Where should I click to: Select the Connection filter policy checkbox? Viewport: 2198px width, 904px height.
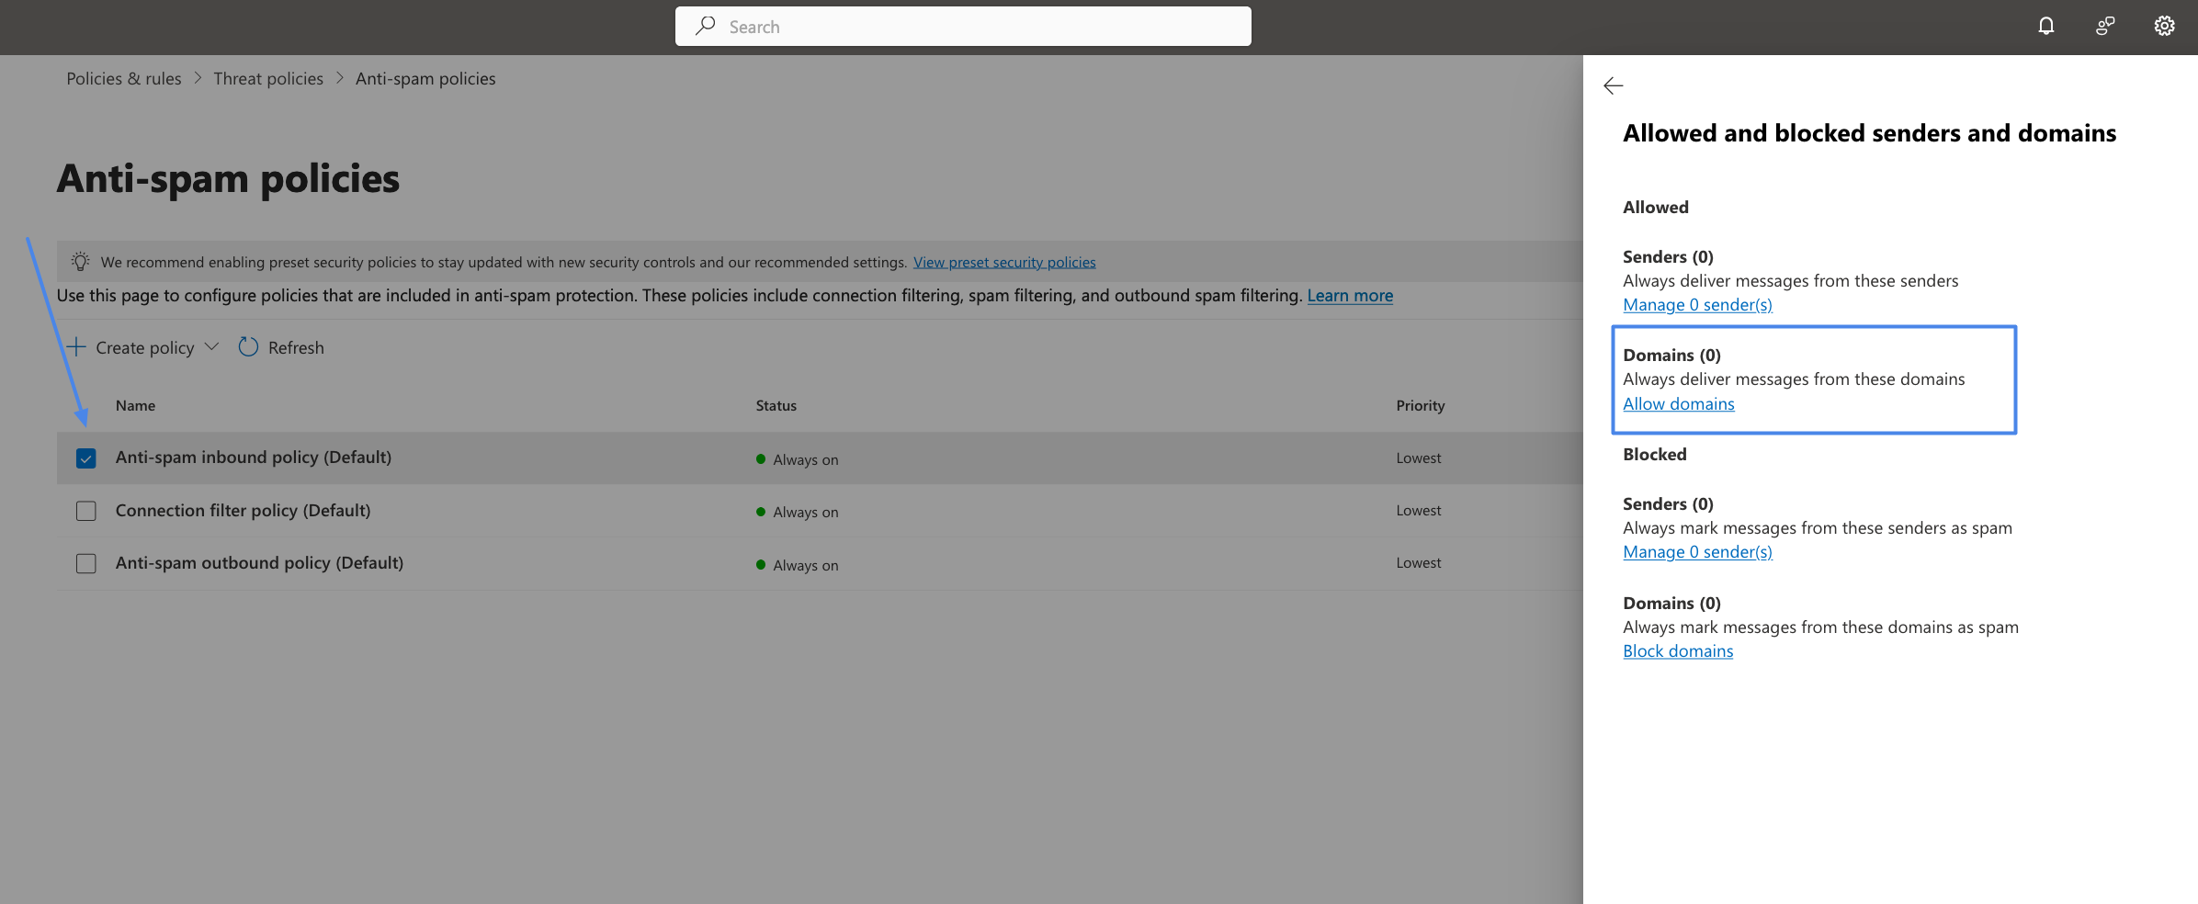coord(85,510)
